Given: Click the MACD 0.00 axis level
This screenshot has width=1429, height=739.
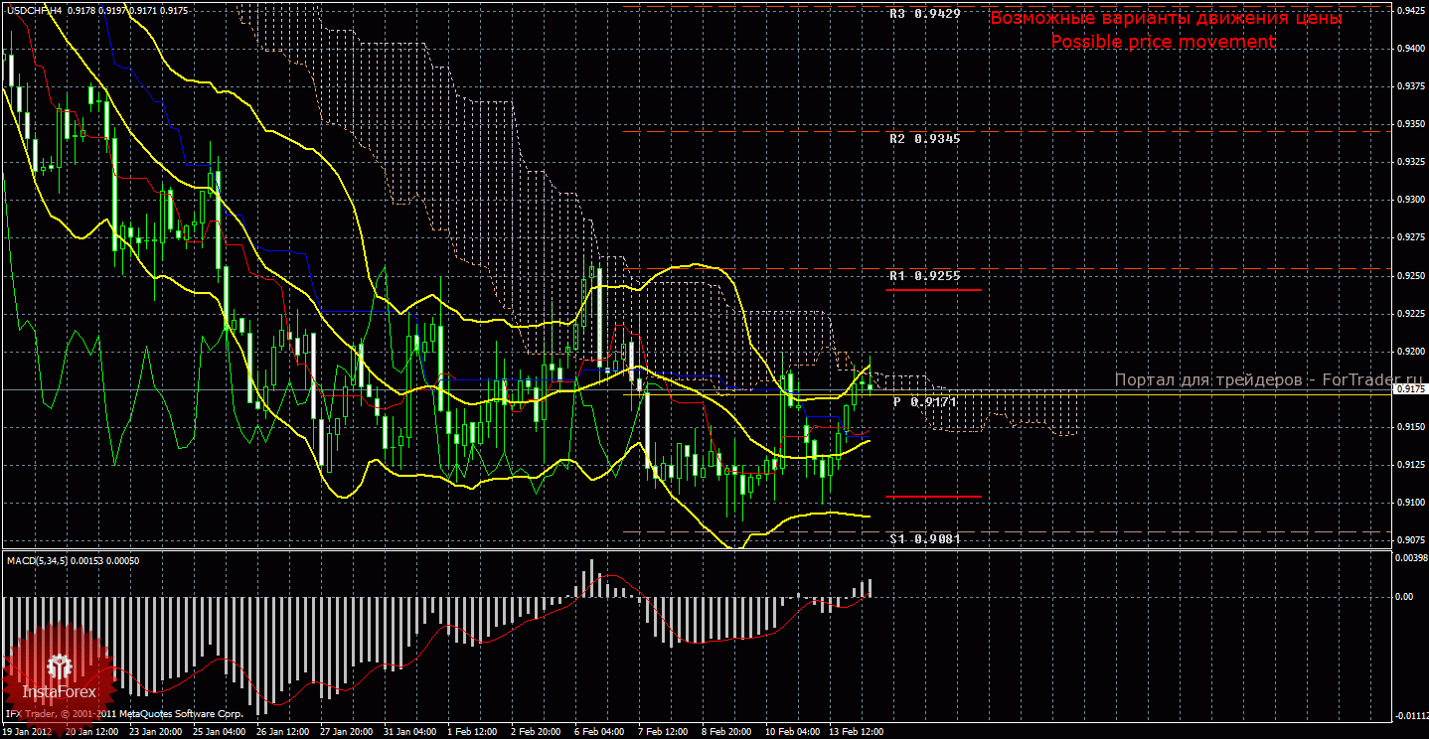Looking at the screenshot, I should 1403,597.
